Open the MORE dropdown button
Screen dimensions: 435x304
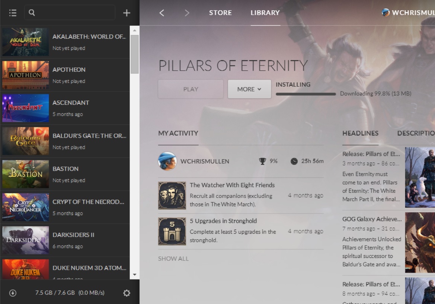(x=249, y=89)
